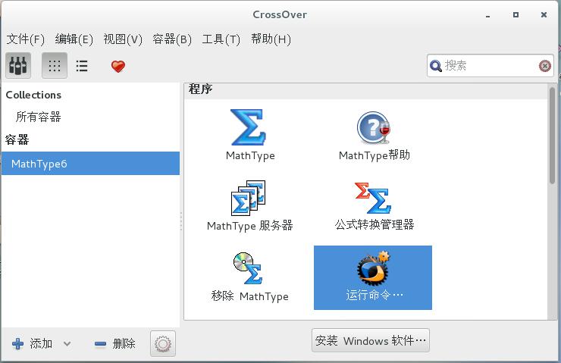Click the 容器 heading in sidebar

17,140
